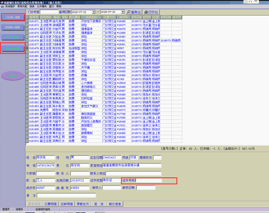
Task: Click the 审核人 field
Action: coord(111,188)
